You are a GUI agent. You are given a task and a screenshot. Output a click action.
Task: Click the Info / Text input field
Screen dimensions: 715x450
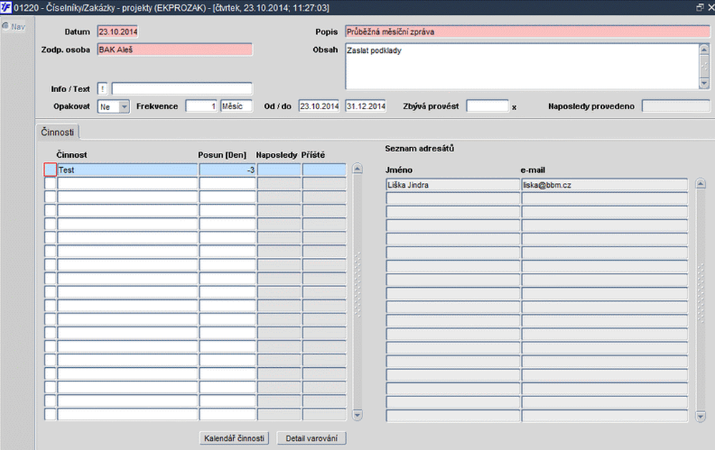(182, 89)
